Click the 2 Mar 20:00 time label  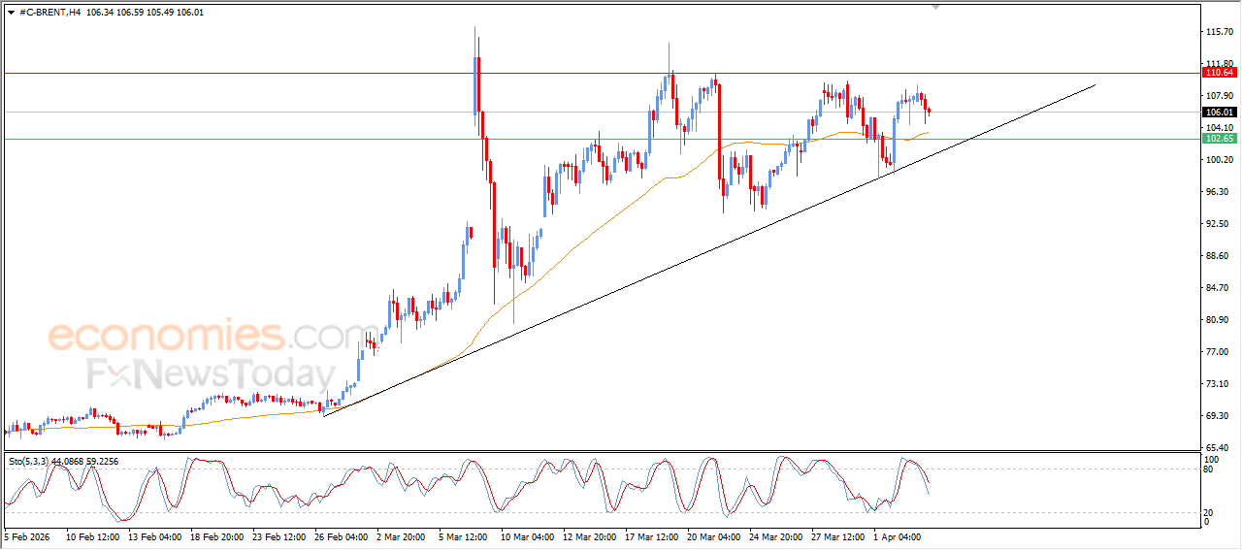401,535
